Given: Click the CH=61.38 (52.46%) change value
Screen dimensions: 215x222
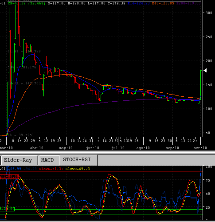Looking at the screenshot, I should click(27, 3).
